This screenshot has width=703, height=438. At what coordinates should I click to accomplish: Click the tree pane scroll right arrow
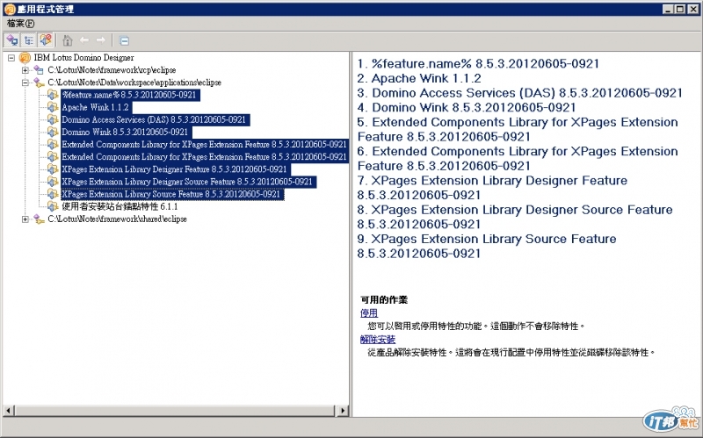[x=343, y=410]
